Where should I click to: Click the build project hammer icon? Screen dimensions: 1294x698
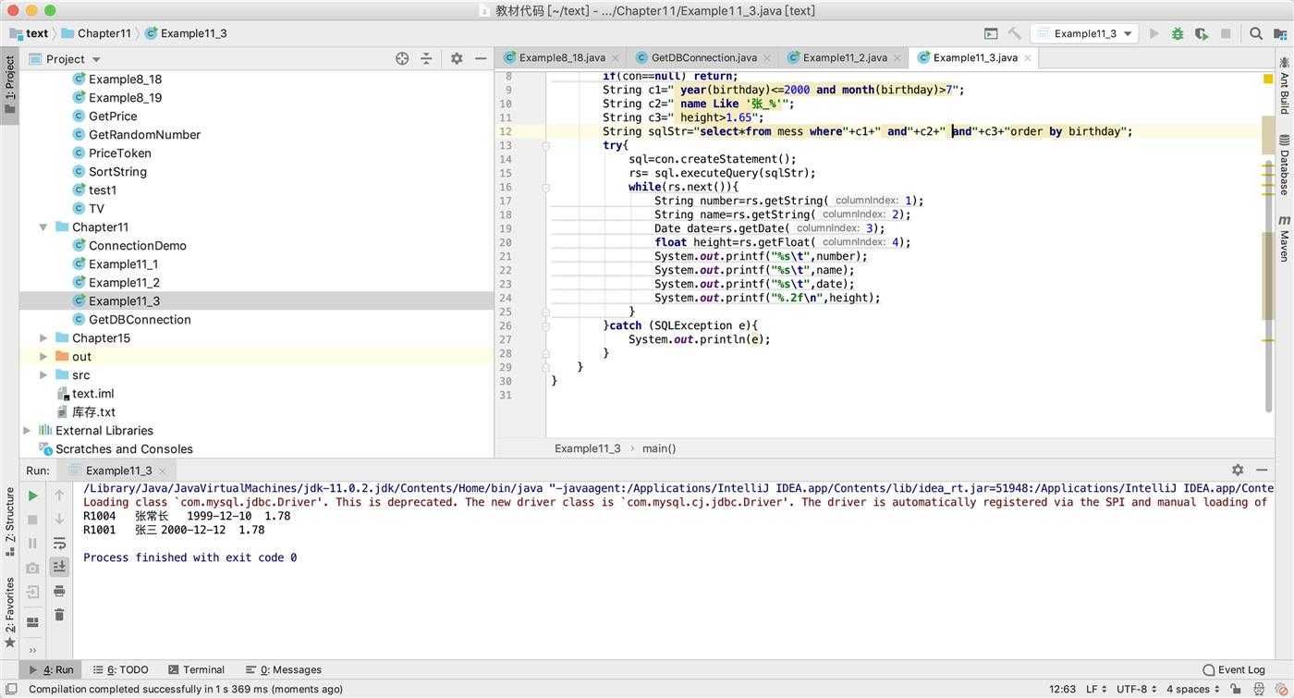click(1015, 33)
